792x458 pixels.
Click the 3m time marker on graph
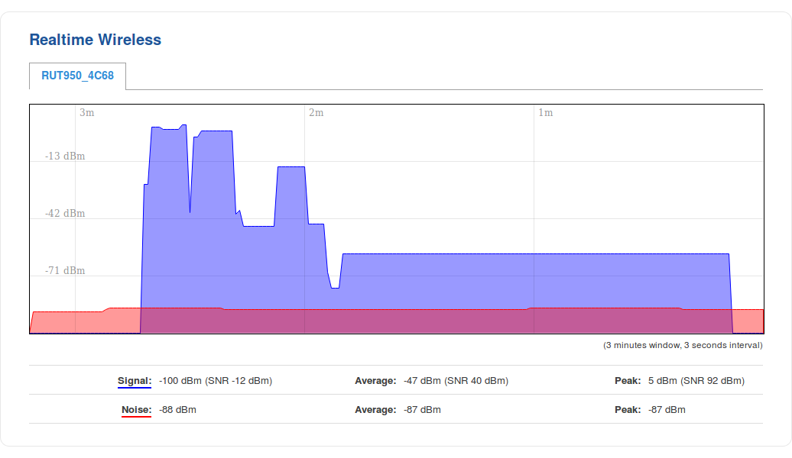coord(87,113)
